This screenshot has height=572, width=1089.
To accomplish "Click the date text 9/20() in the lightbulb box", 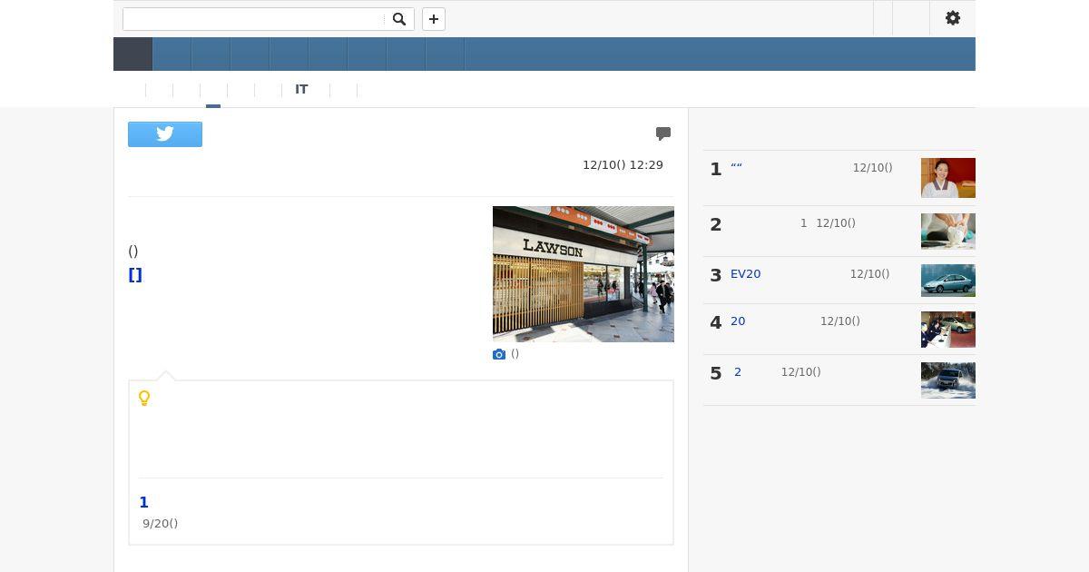I will point(160,524).
